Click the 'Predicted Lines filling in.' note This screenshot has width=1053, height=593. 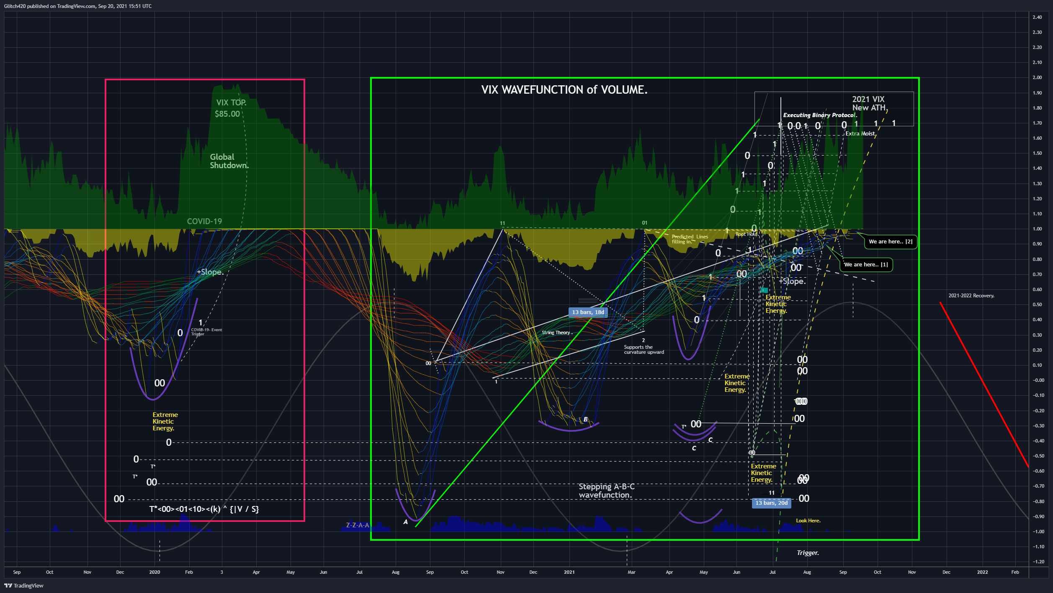(690, 239)
